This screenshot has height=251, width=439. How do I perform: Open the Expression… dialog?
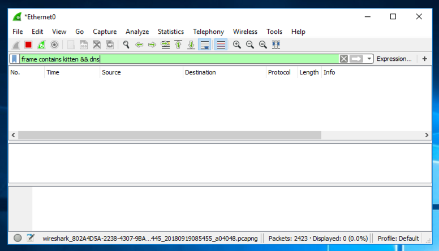[x=394, y=59]
